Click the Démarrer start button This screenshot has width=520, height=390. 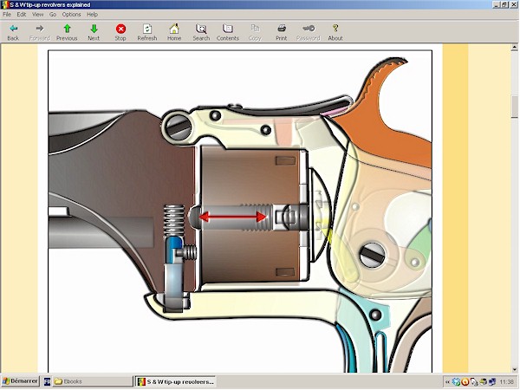(x=20, y=381)
